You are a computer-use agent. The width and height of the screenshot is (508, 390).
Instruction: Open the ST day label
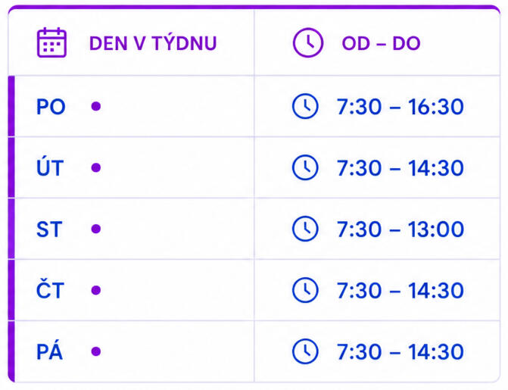(49, 229)
